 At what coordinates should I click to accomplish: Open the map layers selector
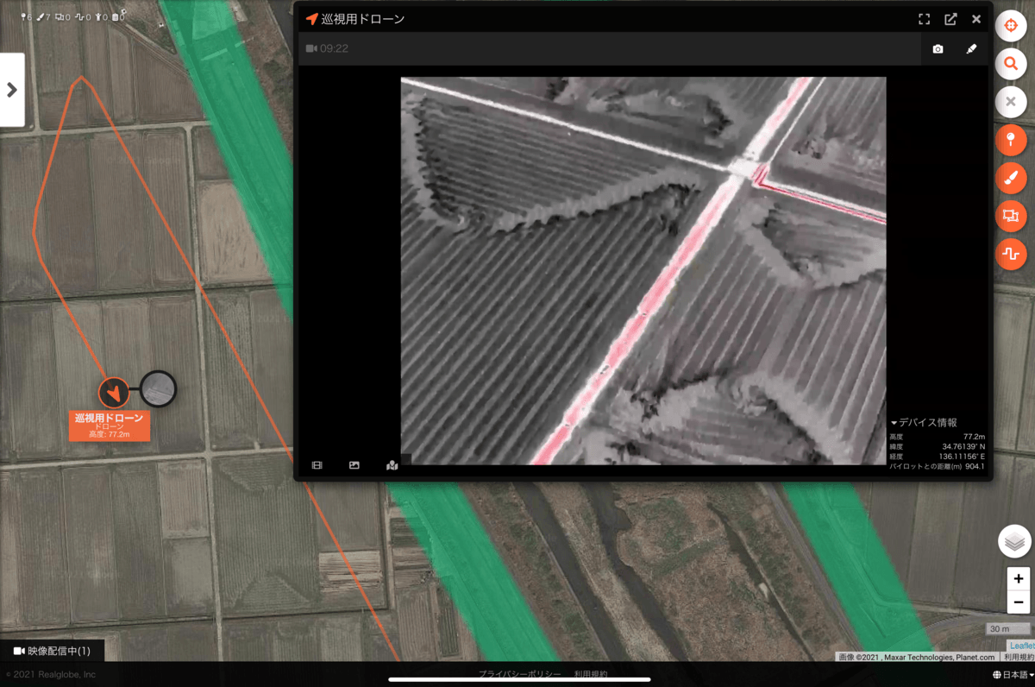[x=1014, y=541]
